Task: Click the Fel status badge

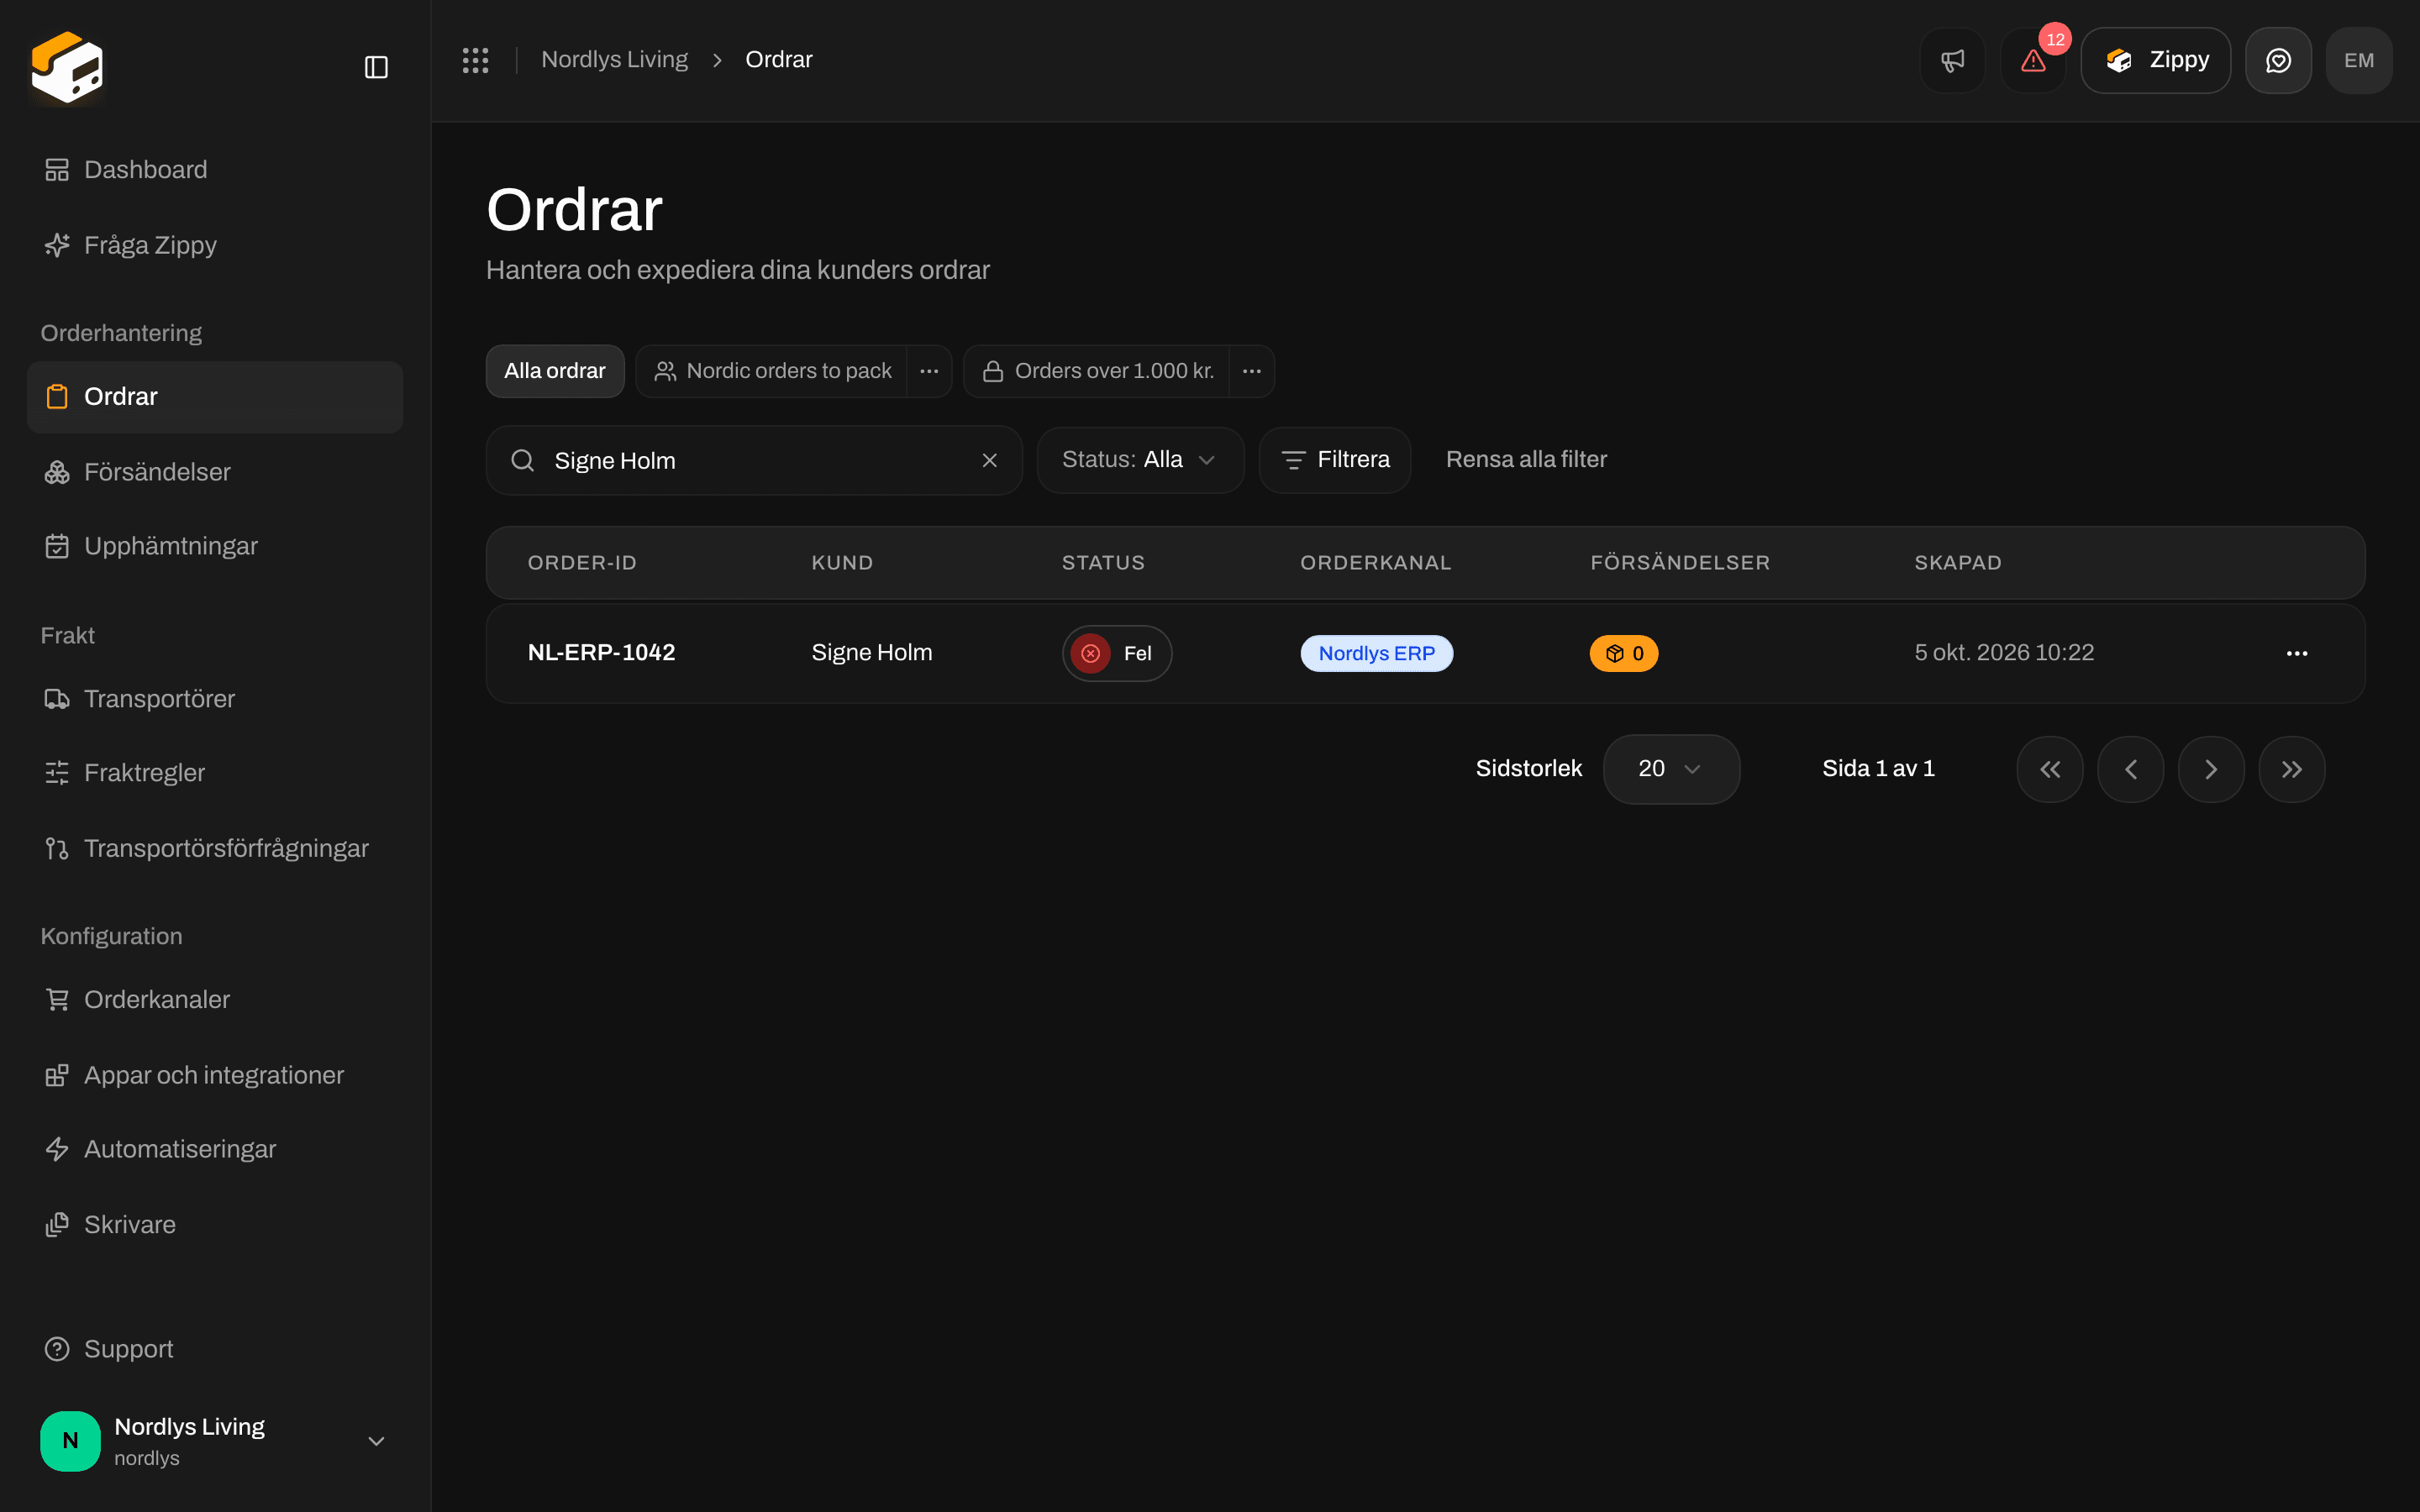Action: tap(1116, 653)
